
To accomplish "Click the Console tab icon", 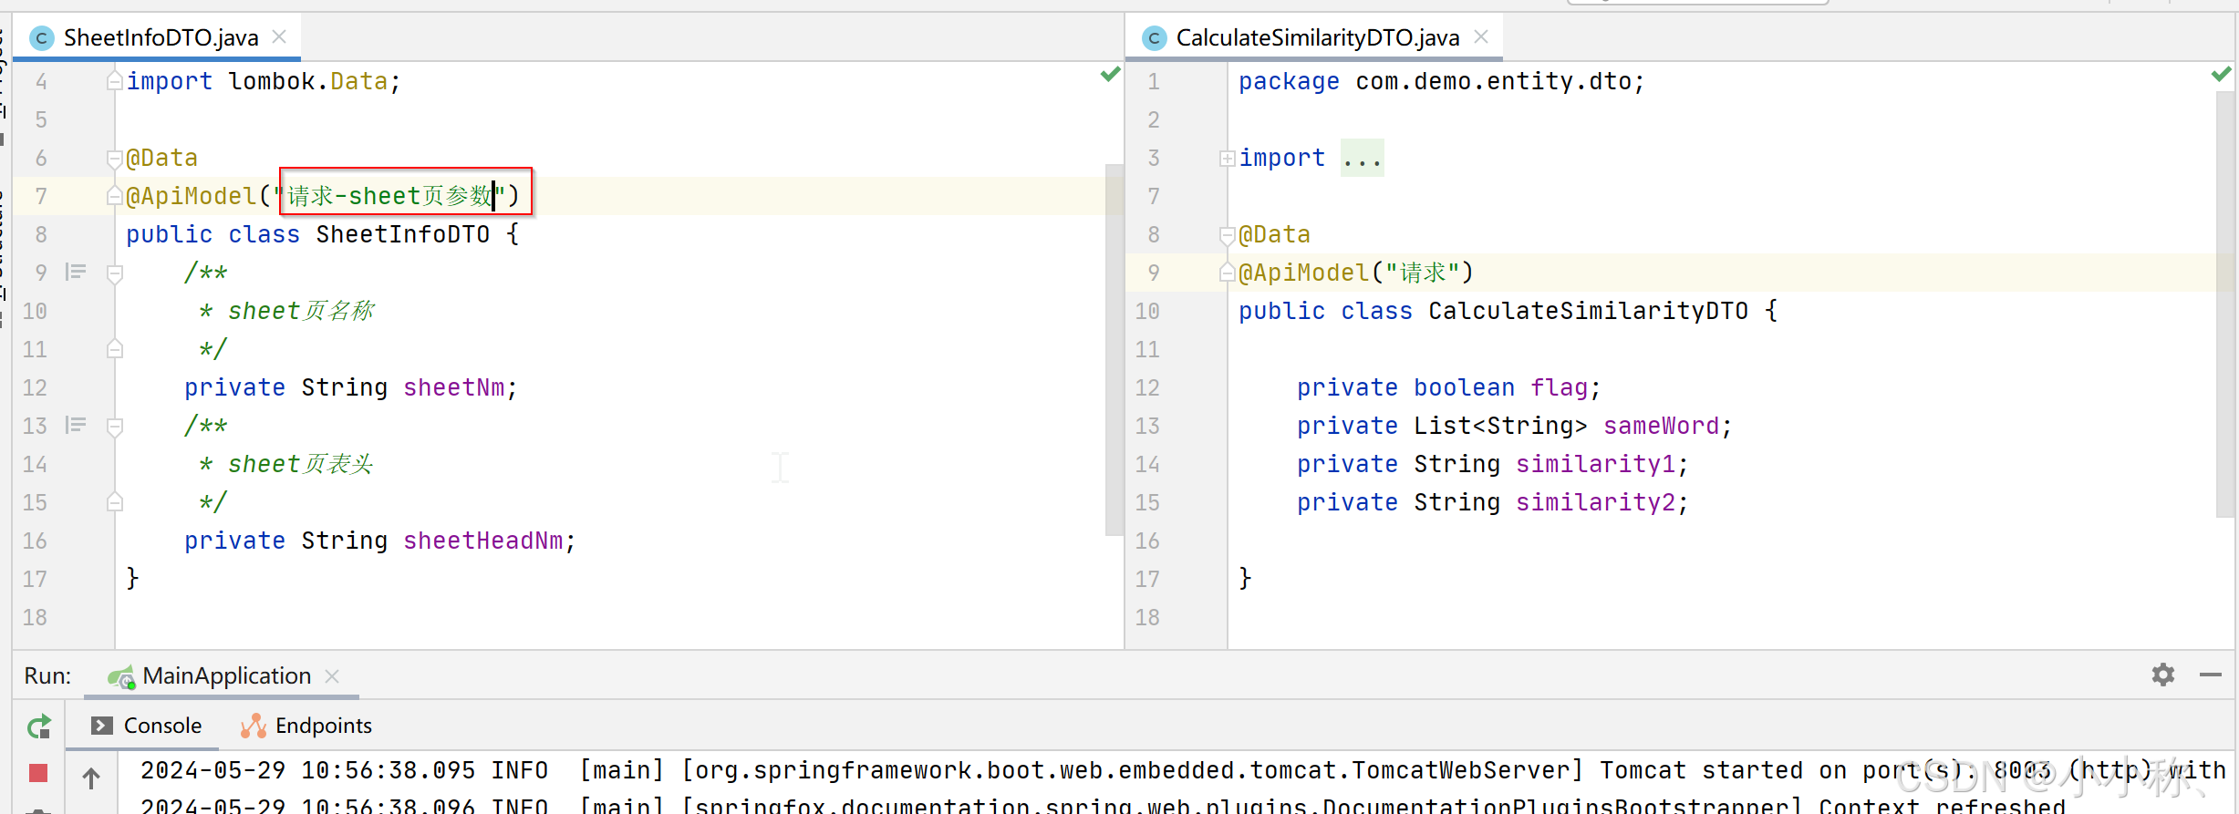I will tap(102, 726).
